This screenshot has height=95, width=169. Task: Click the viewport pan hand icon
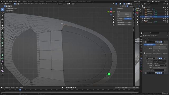[114, 19]
